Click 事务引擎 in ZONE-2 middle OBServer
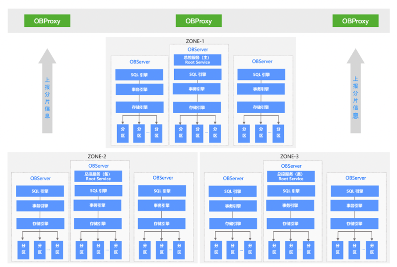This screenshot has height=267, width=397. (x=97, y=205)
